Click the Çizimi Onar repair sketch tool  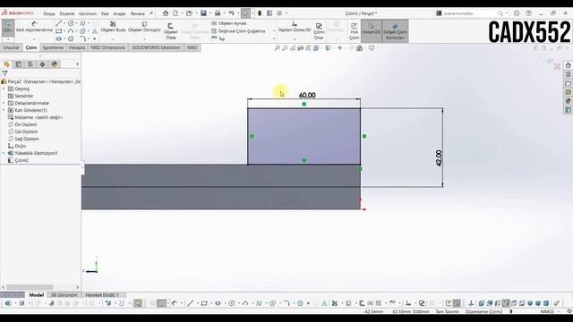point(319,31)
